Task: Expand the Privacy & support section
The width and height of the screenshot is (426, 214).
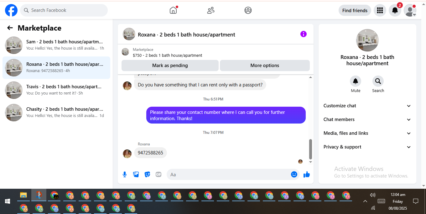Action: pyautogui.click(x=367, y=147)
